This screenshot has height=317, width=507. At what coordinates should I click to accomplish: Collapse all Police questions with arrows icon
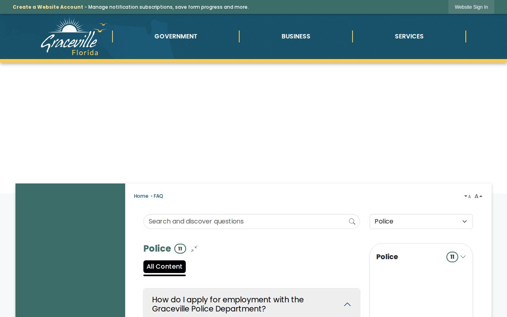[194, 249]
